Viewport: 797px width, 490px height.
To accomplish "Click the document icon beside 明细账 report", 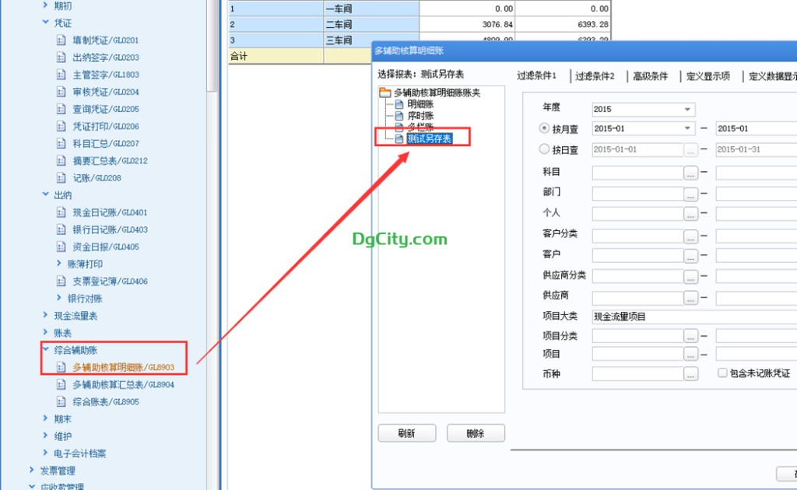I will (399, 104).
